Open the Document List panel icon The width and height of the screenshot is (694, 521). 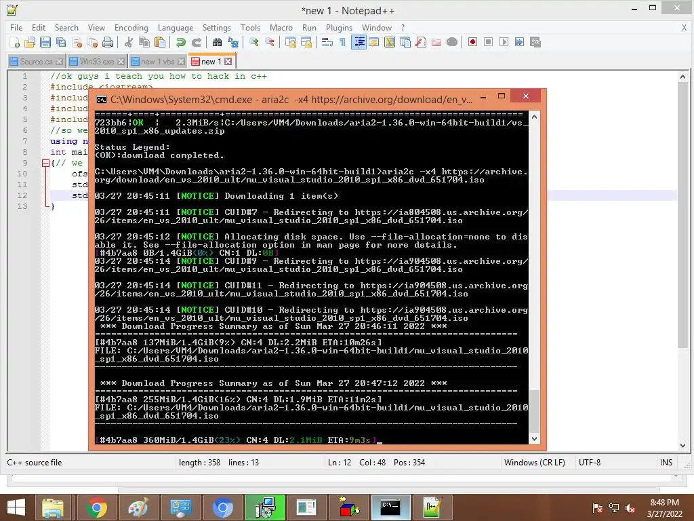[405, 42]
